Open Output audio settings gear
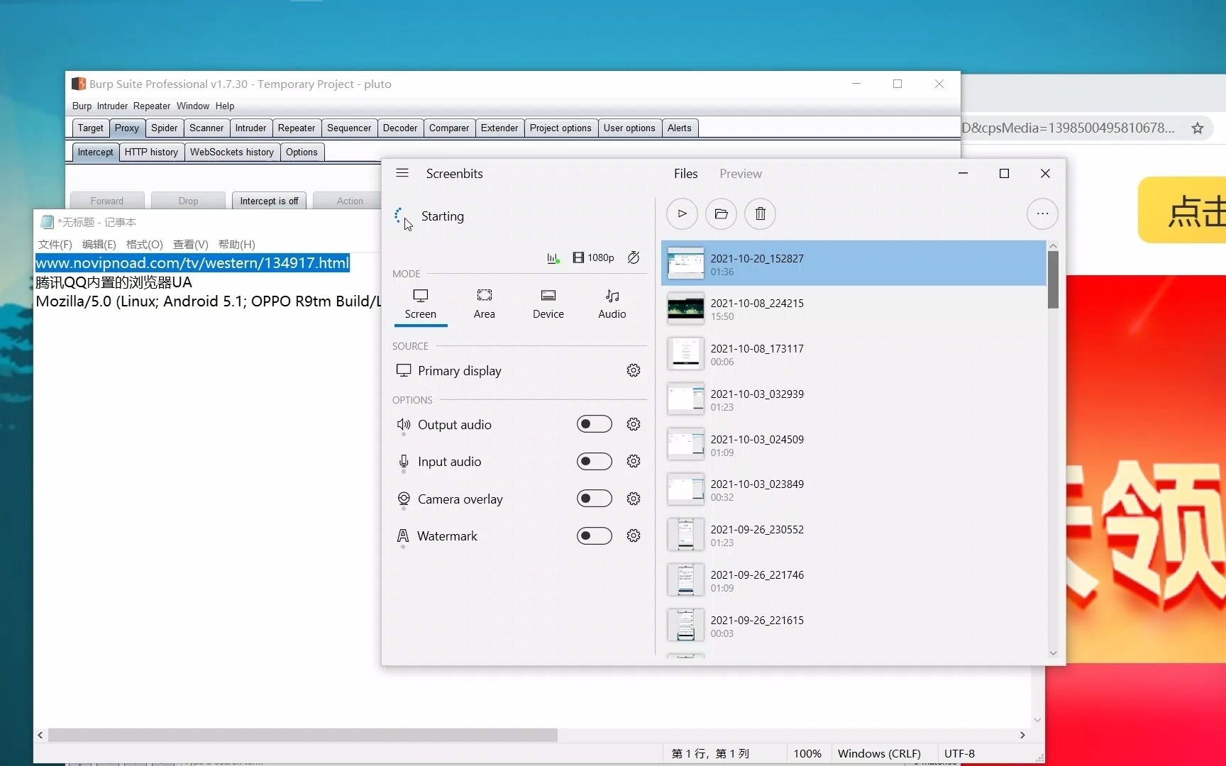This screenshot has height=766, width=1226. click(634, 424)
